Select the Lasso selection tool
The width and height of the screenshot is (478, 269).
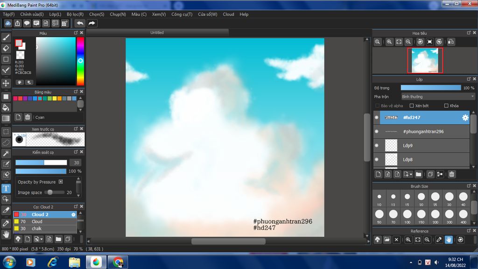[6, 142]
